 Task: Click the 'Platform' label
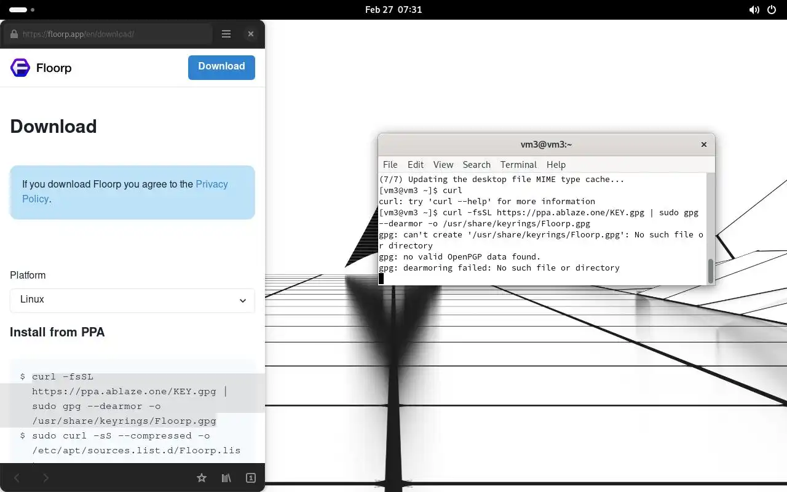tap(28, 276)
